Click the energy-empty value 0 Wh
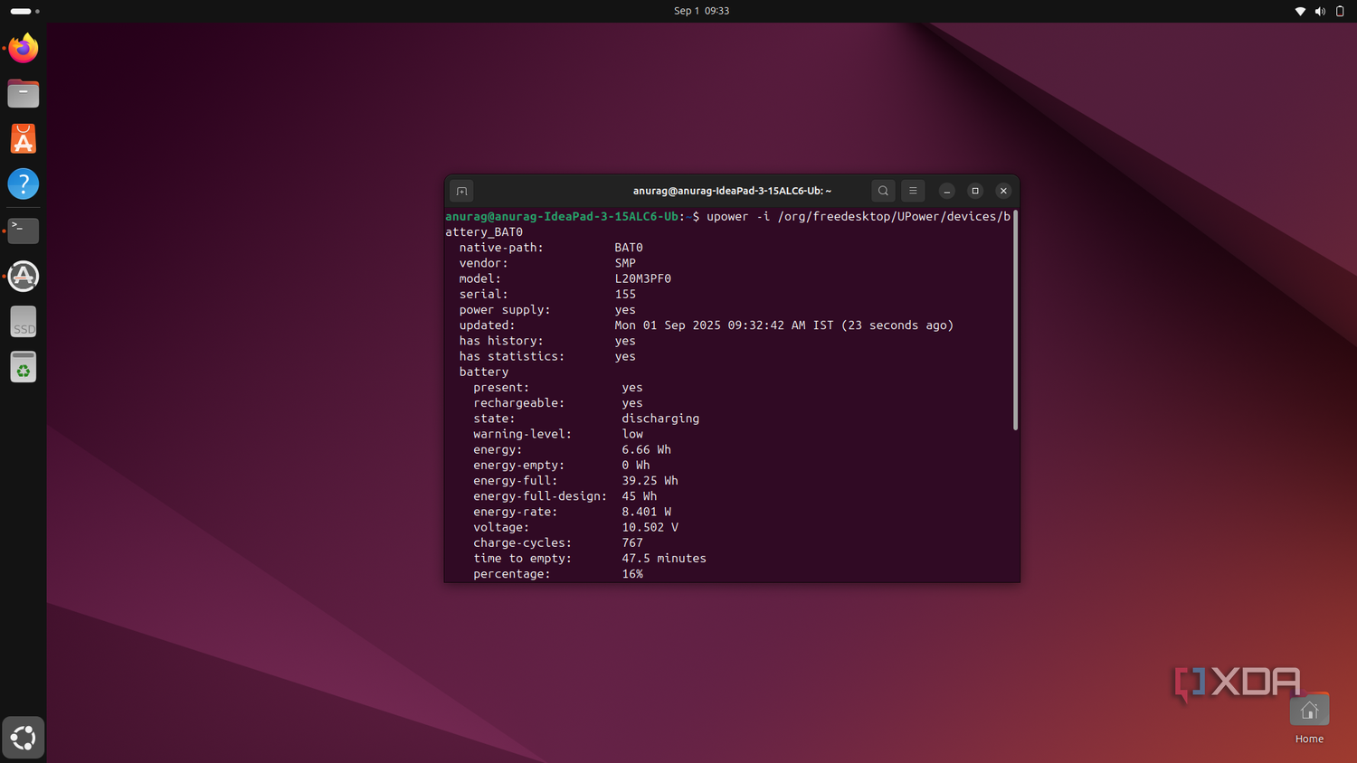1357x763 pixels. 636,466
